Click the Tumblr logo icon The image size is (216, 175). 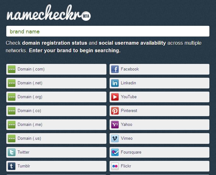coord(12,166)
